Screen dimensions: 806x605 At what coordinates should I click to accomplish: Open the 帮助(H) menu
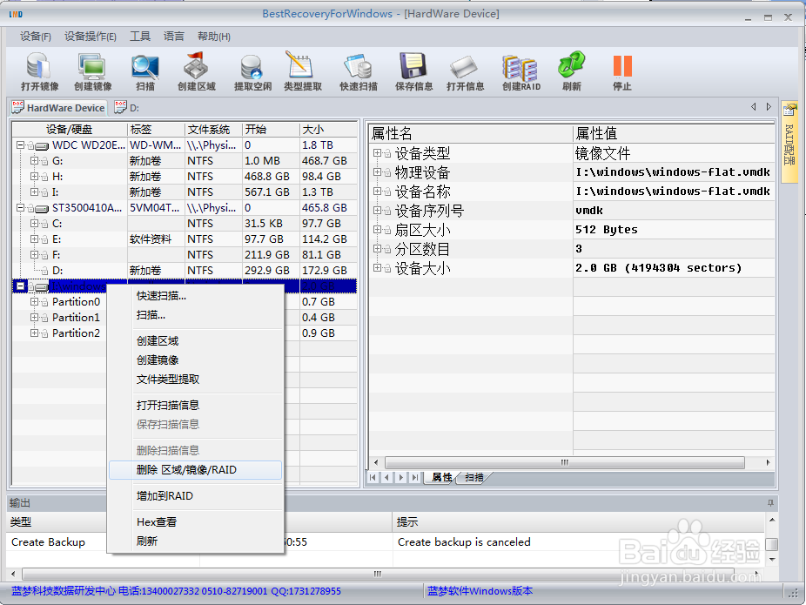pyautogui.click(x=214, y=37)
